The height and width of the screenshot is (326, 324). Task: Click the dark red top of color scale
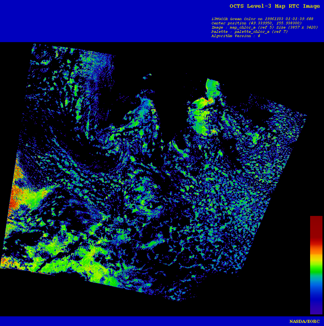point(316,224)
